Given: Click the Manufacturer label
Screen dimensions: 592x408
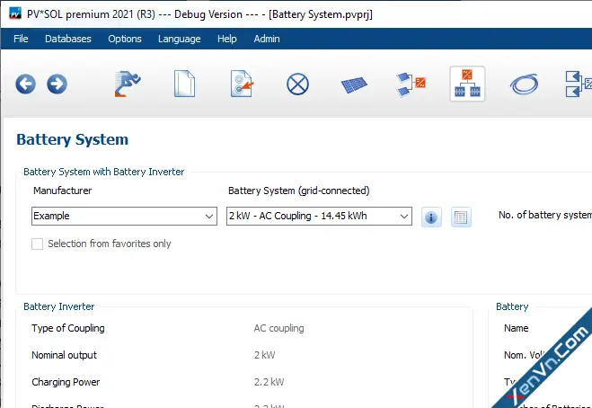Looking at the screenshot, I should click(62, 191).
